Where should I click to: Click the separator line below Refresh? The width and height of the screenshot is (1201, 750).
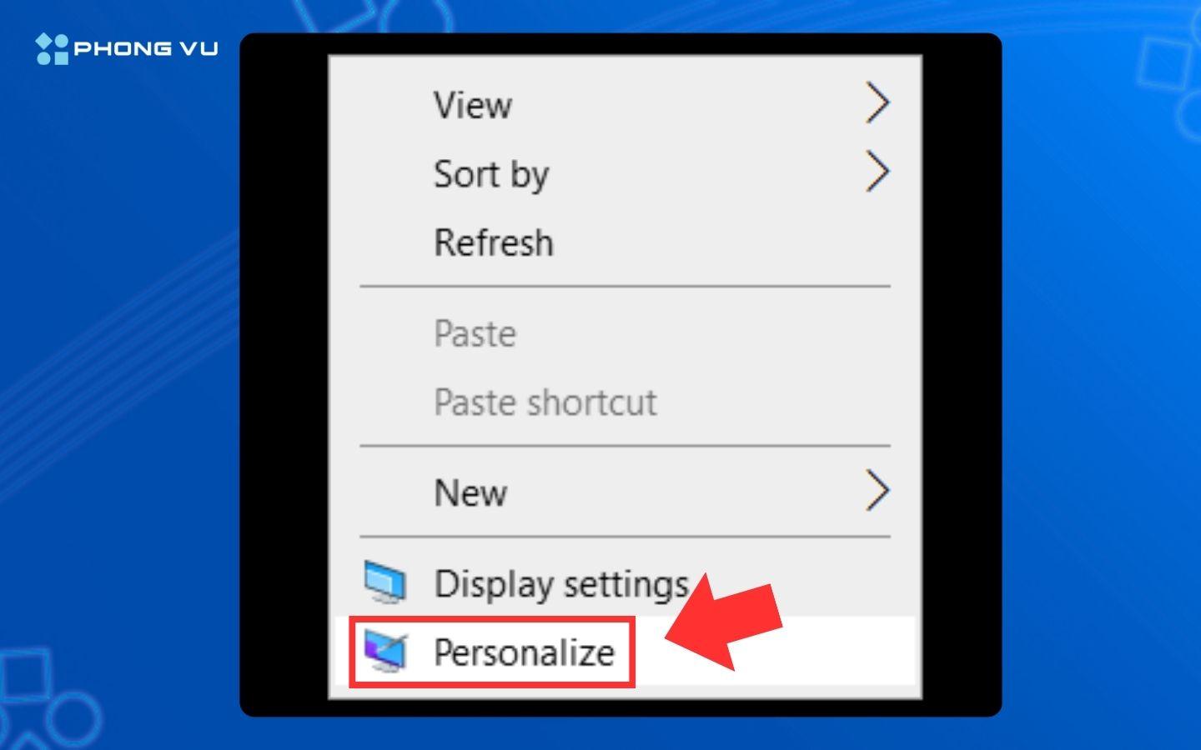(626, 287)
